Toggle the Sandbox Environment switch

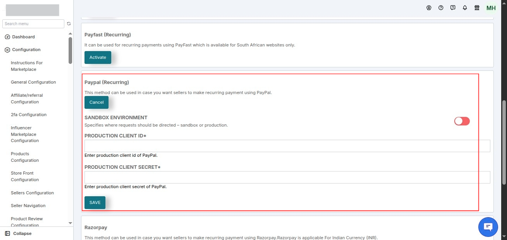point(462,121)
